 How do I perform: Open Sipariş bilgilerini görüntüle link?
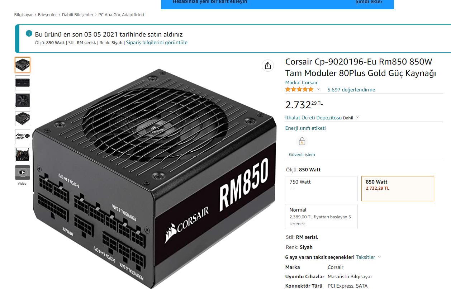click(x=157, y=42)
